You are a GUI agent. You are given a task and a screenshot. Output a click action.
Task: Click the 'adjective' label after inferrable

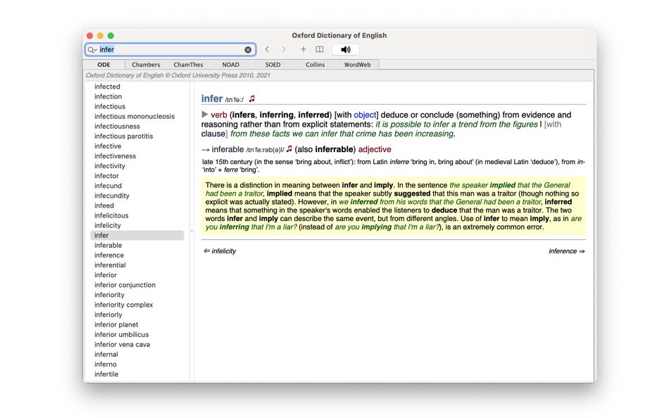tap(375, 149)
